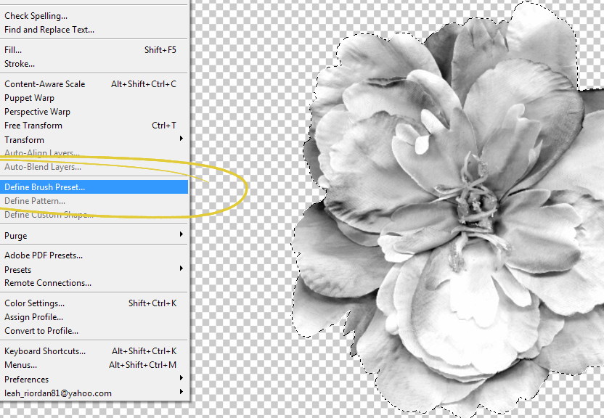Expand the Purge submenu

pos(94,235)
